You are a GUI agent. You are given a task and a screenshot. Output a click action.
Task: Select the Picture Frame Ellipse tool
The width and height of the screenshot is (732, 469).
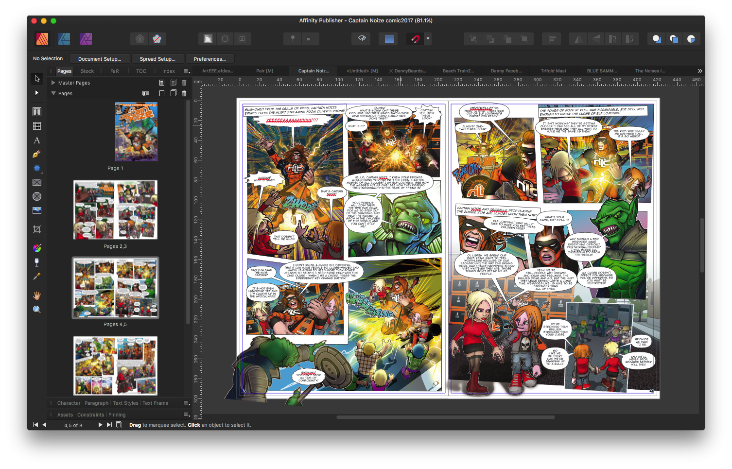click(37, 196)
